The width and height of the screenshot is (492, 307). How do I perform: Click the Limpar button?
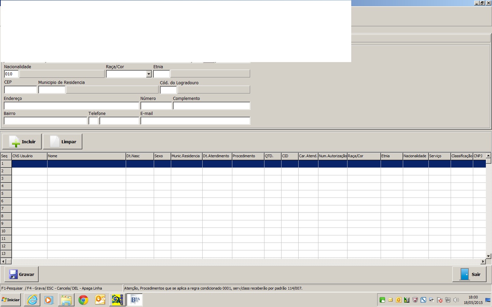coord(63,142)
